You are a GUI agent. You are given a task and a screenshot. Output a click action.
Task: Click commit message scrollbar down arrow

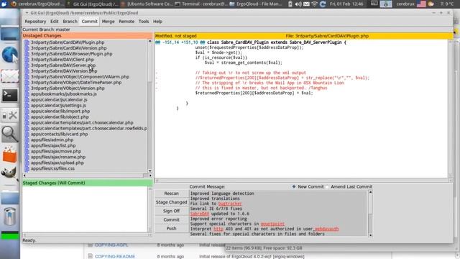tap(371, 235)
